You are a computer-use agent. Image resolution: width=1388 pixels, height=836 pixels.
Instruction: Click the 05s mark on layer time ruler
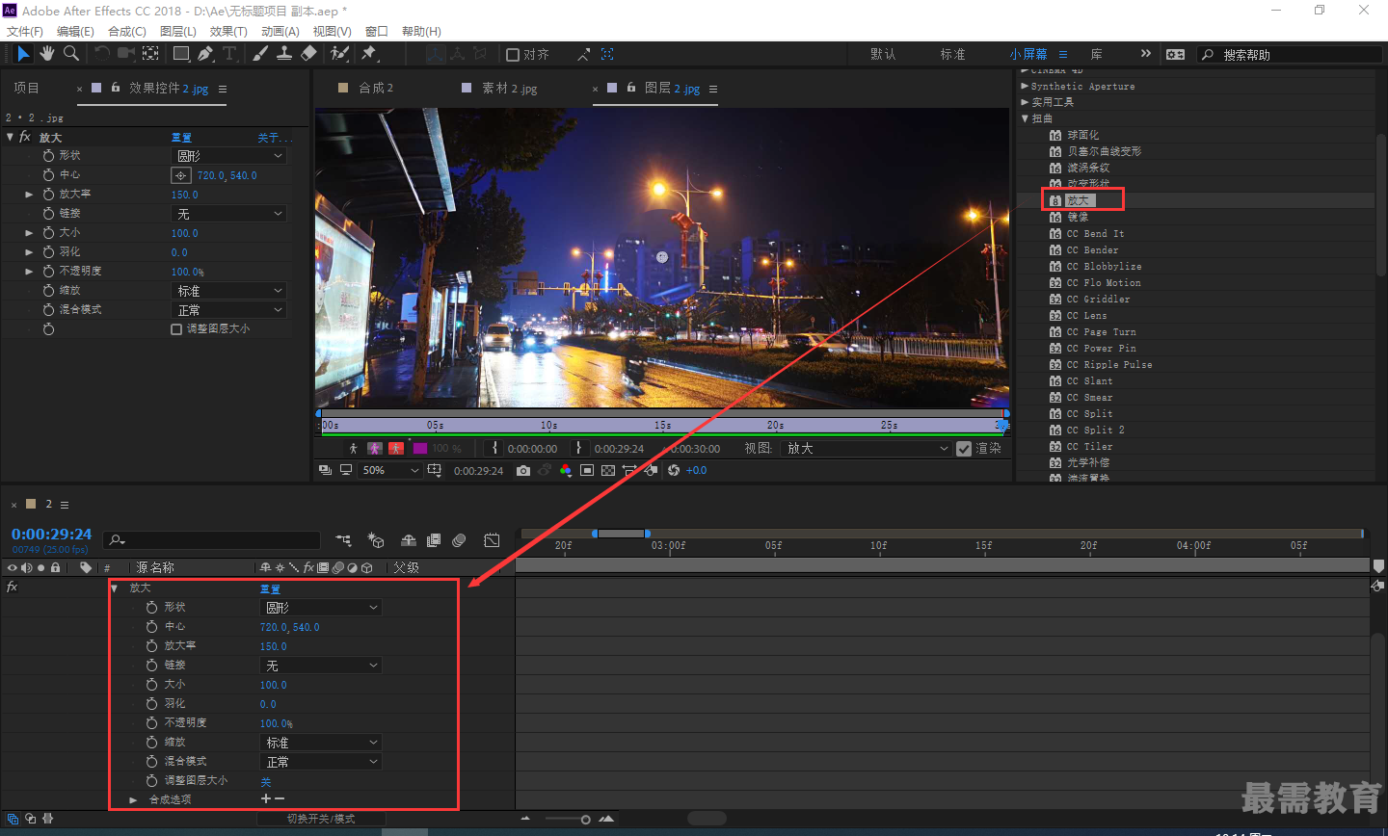[436, 425]
